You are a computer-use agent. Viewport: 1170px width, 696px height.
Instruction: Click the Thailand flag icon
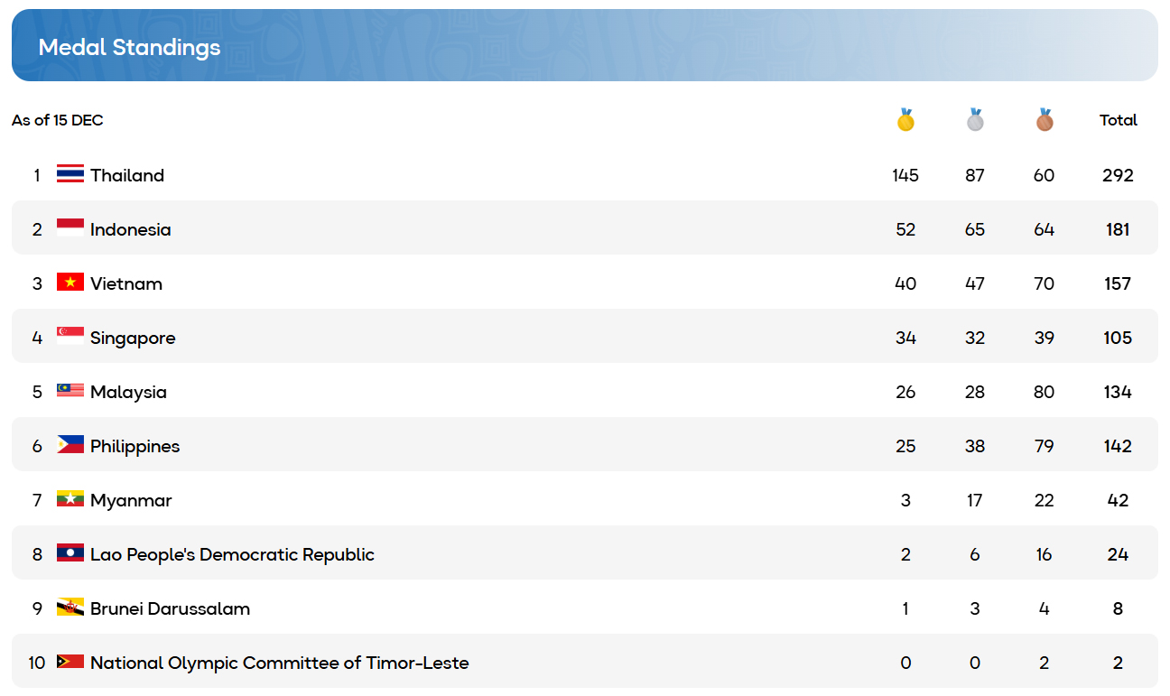pos(70,174)
